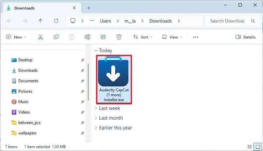Go back with the left arrow
This screenshot has height=151, width=263.
tap(9, 21)
